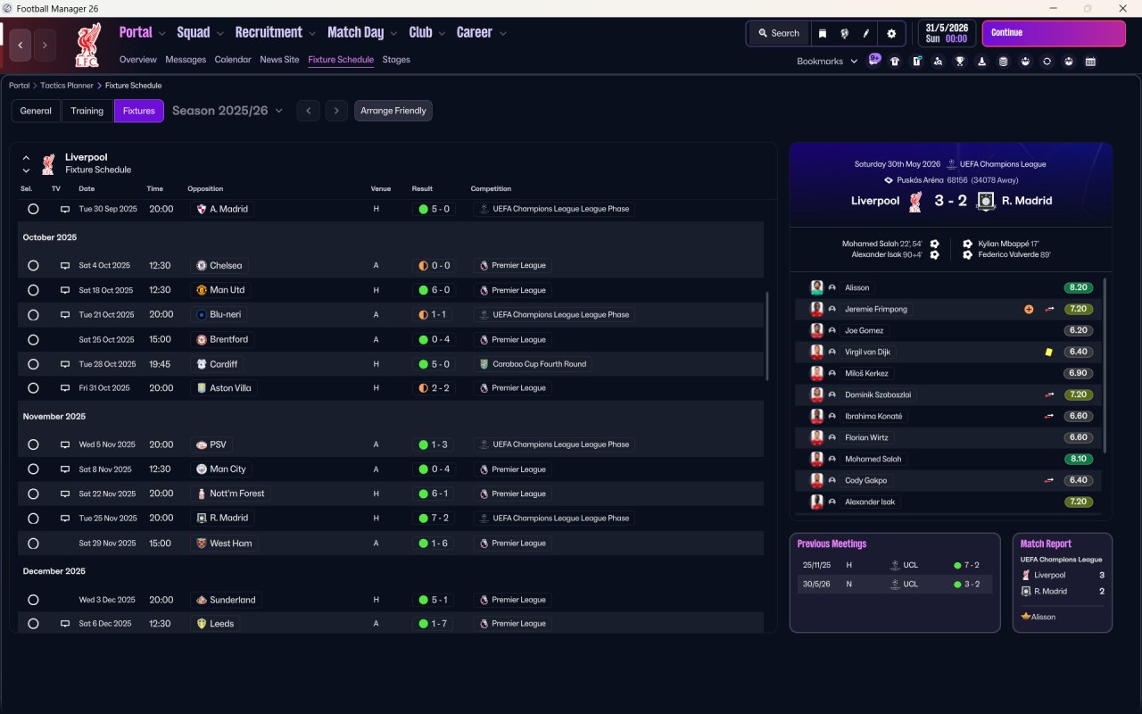Click the fixture list vertical scrollbar
Screen dimensions: 1142x714
pyautogui.click(x=767, y=336)
